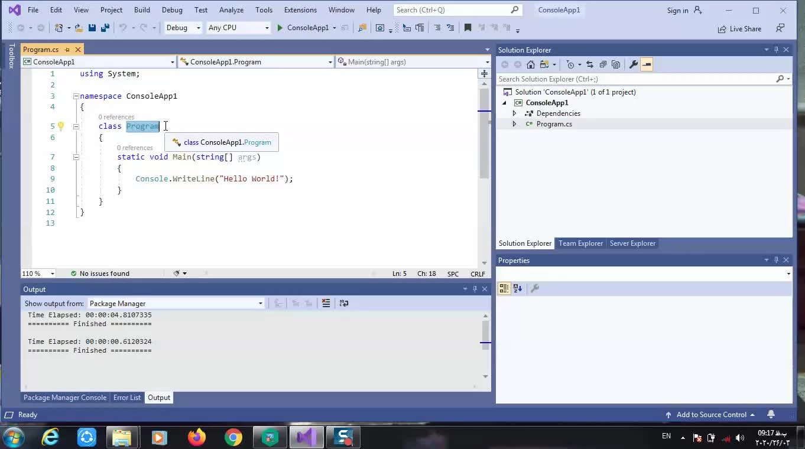Click the Categorized icon in Properties panel
Image resolution: width=805 pixels, height=449 pixels.
[x=504, y=288]
